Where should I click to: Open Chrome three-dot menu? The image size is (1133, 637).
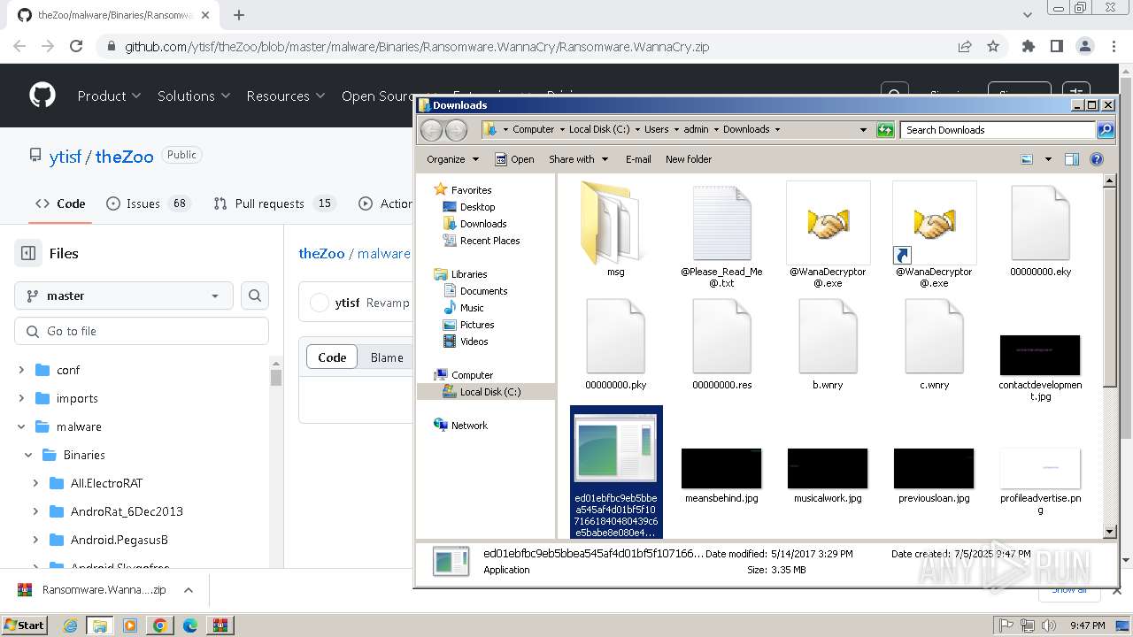pyautogui.click(x=1114, y=46)
